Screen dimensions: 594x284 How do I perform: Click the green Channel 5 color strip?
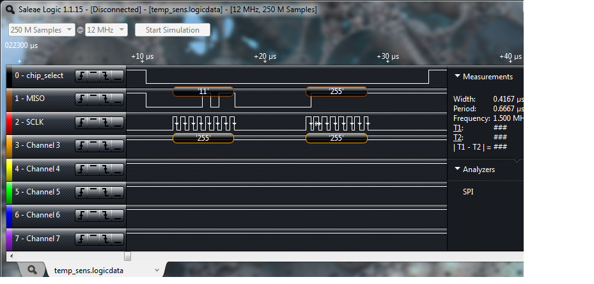(10, 193)
